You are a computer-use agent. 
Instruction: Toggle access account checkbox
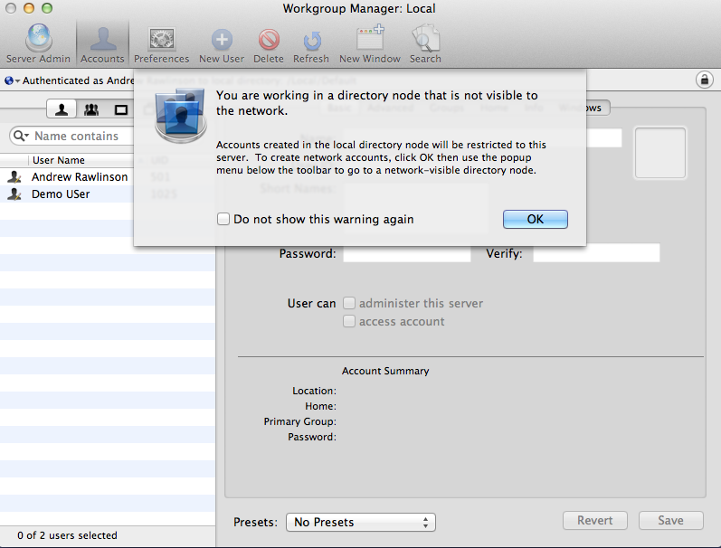pos(349,321)
